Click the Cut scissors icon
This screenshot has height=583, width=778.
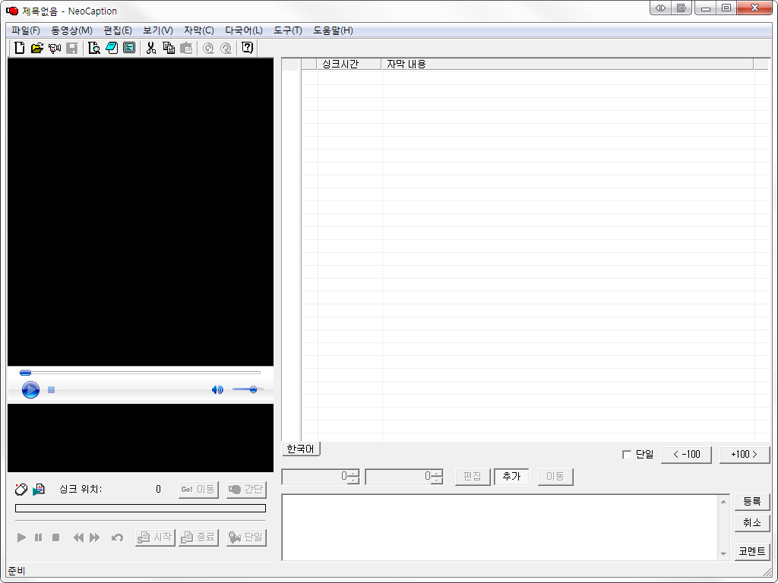151,48
